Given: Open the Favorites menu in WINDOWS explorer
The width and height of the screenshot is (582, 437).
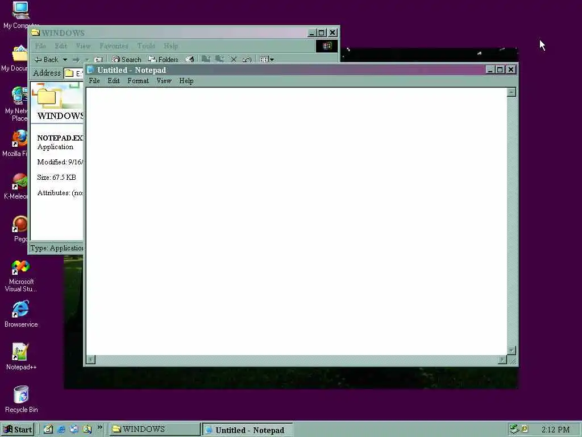Looking at the screenshot, I should point(114,46).
